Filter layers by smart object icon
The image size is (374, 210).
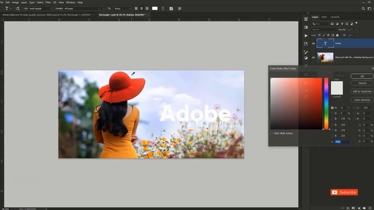coord(352,24)
